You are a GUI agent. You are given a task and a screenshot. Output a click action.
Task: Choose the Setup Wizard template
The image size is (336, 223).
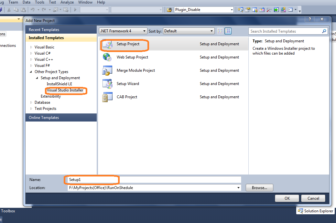pyautogui.click(x=174, y=84)
